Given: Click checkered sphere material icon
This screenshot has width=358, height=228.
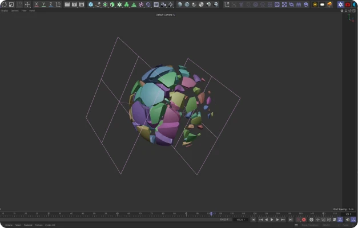Looking at the screenshot, I should (201, 5).
